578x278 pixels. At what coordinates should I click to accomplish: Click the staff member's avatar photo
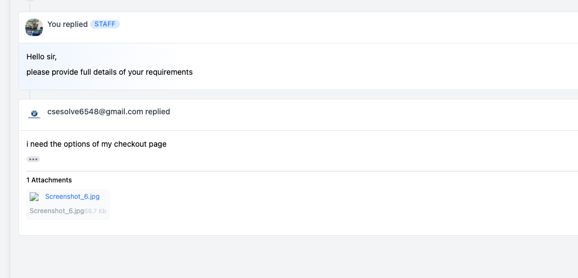tap(34, 27)
